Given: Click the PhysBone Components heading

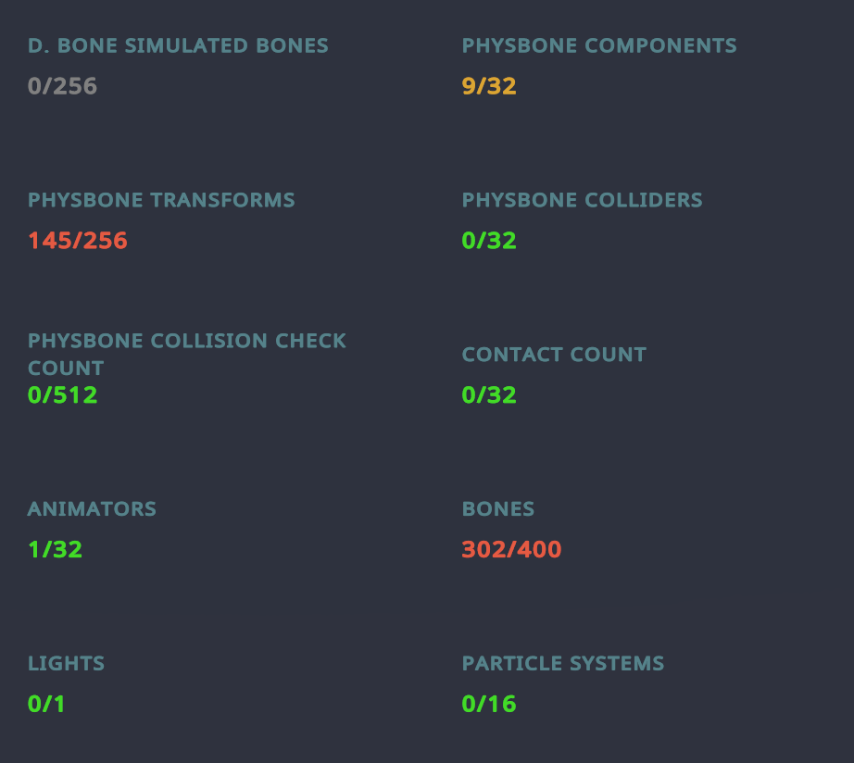Looking at the screenshot, I should 599,45.
